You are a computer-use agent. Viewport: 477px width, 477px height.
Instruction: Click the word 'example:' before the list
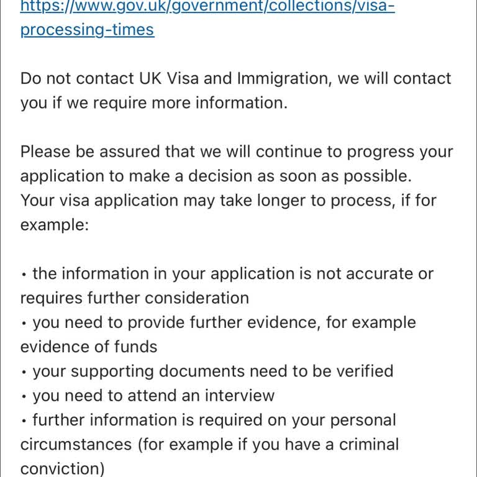55,225
